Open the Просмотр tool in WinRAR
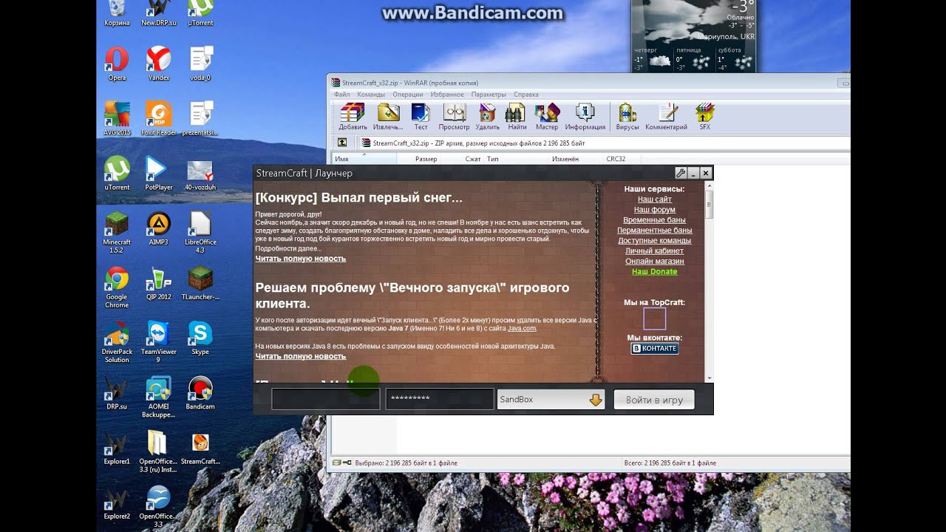 click(x=454, y=117)
